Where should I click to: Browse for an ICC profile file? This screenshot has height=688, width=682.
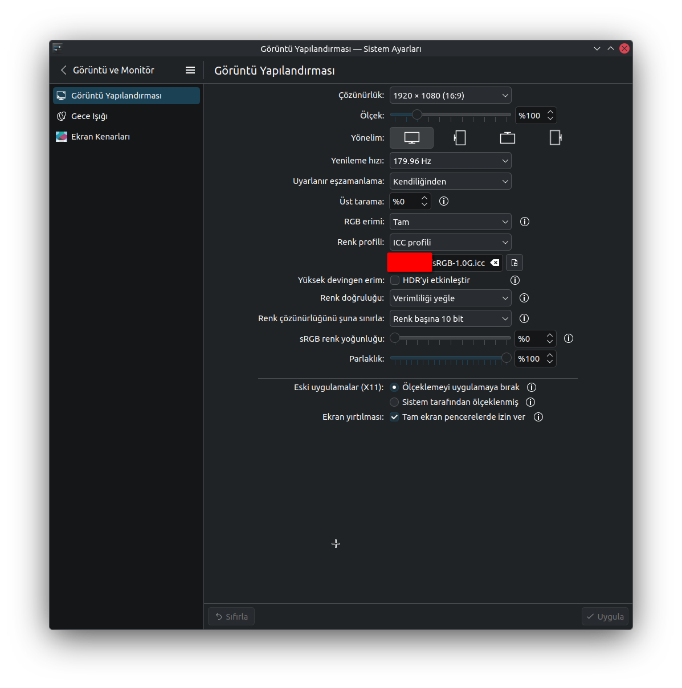tap(514, 263)
